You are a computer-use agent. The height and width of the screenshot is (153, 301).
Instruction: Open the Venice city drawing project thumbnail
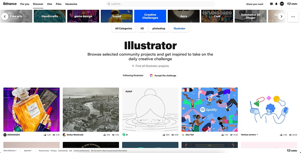[x=91, y=110]
